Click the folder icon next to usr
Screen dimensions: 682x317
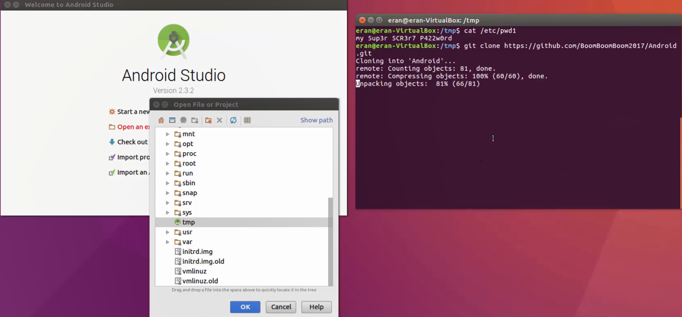point(178,232)
